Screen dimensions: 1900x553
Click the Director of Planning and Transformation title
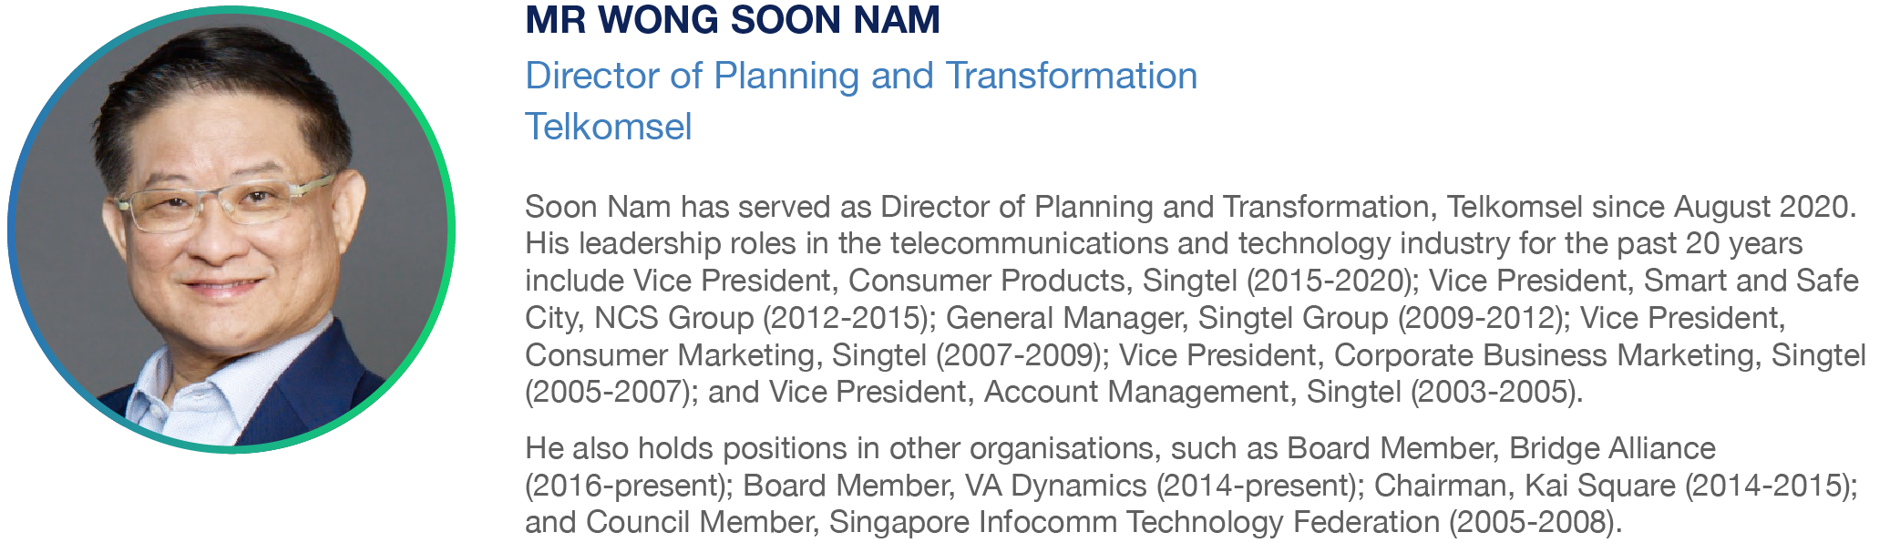click(x=861, y=76)
